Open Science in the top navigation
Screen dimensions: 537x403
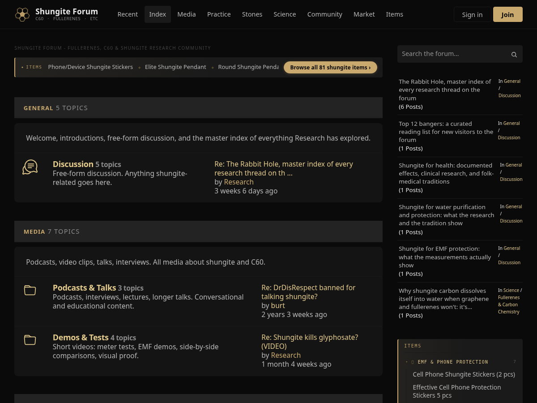coord(285,14)
